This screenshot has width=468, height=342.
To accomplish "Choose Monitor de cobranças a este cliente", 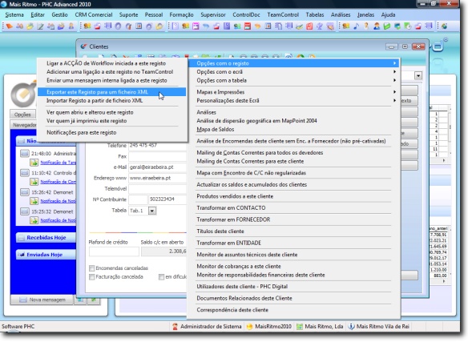I will [x=239, y=266].
